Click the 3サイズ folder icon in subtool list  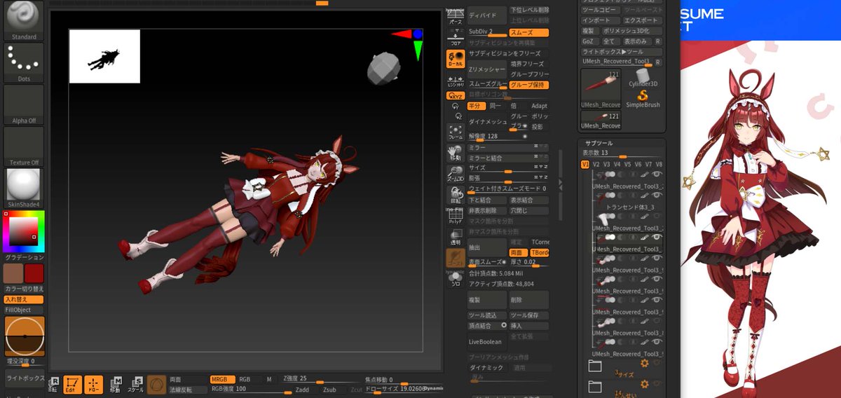(595, 366)
